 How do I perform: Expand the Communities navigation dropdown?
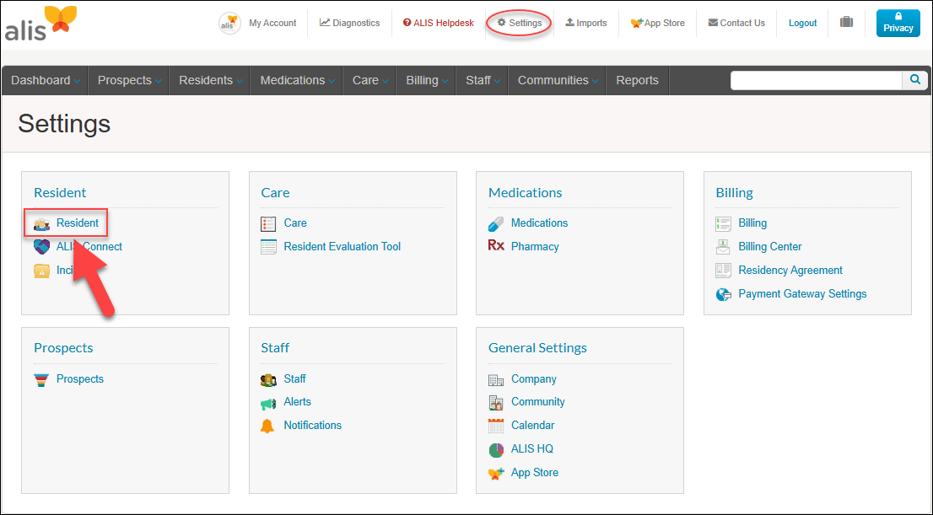(x=557, y=80)
